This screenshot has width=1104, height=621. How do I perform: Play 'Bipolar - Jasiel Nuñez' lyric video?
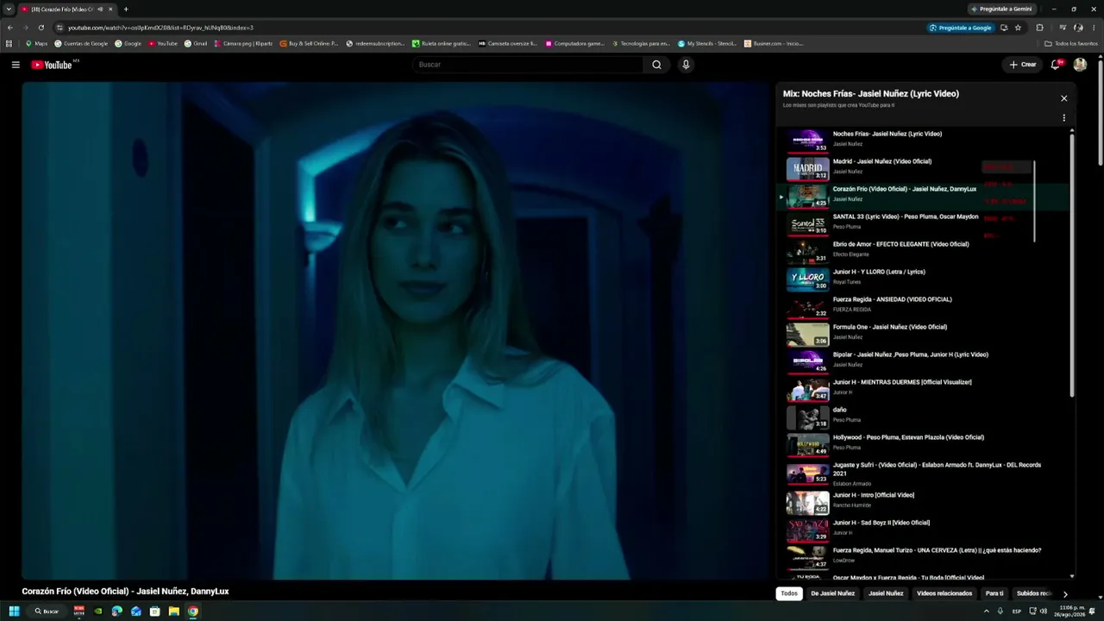807,361
